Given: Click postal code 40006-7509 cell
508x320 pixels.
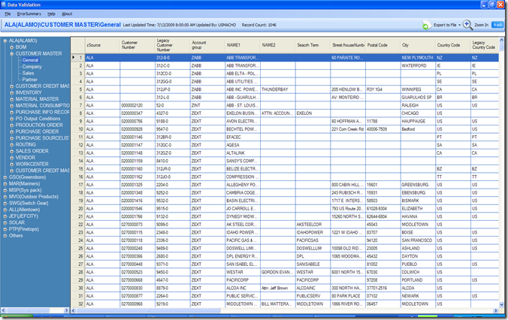Looking at the screenshot, I should (x=383, y=129).
